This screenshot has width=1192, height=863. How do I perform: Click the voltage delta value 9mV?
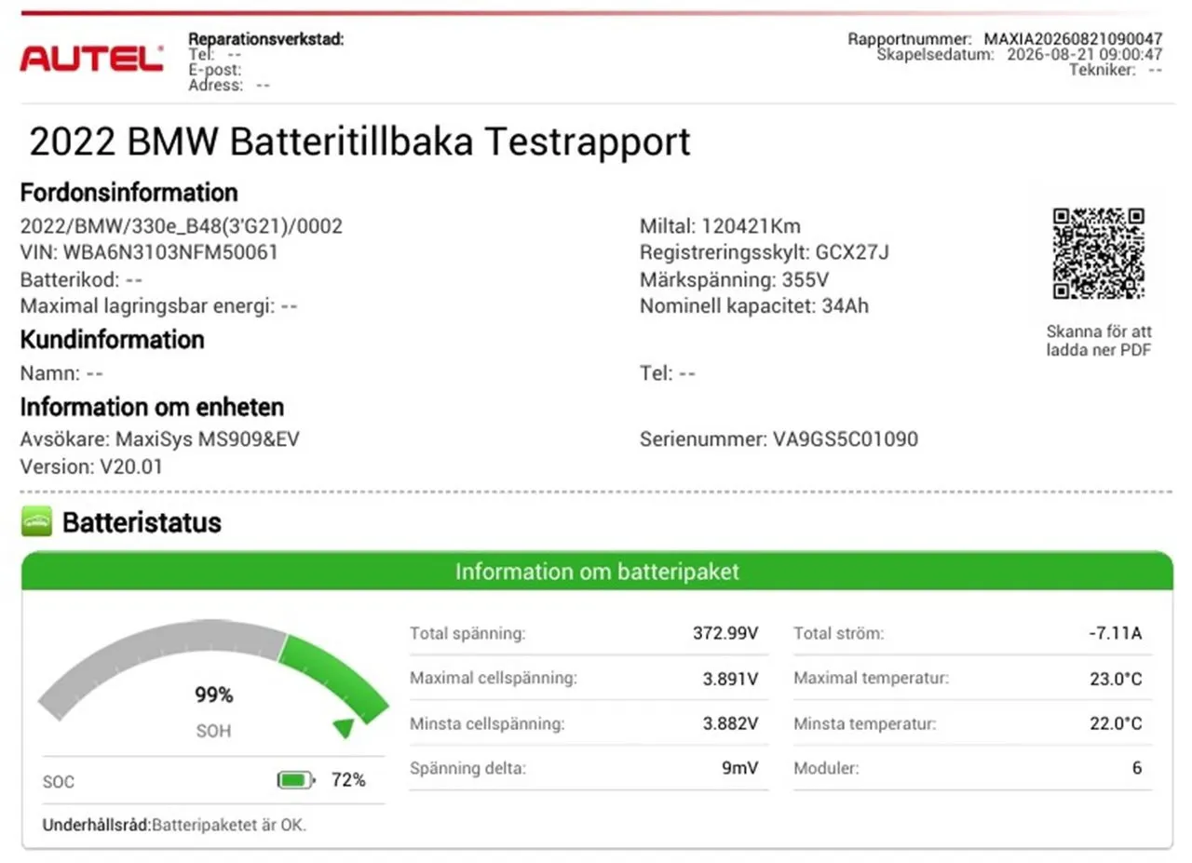click(740, 769)
